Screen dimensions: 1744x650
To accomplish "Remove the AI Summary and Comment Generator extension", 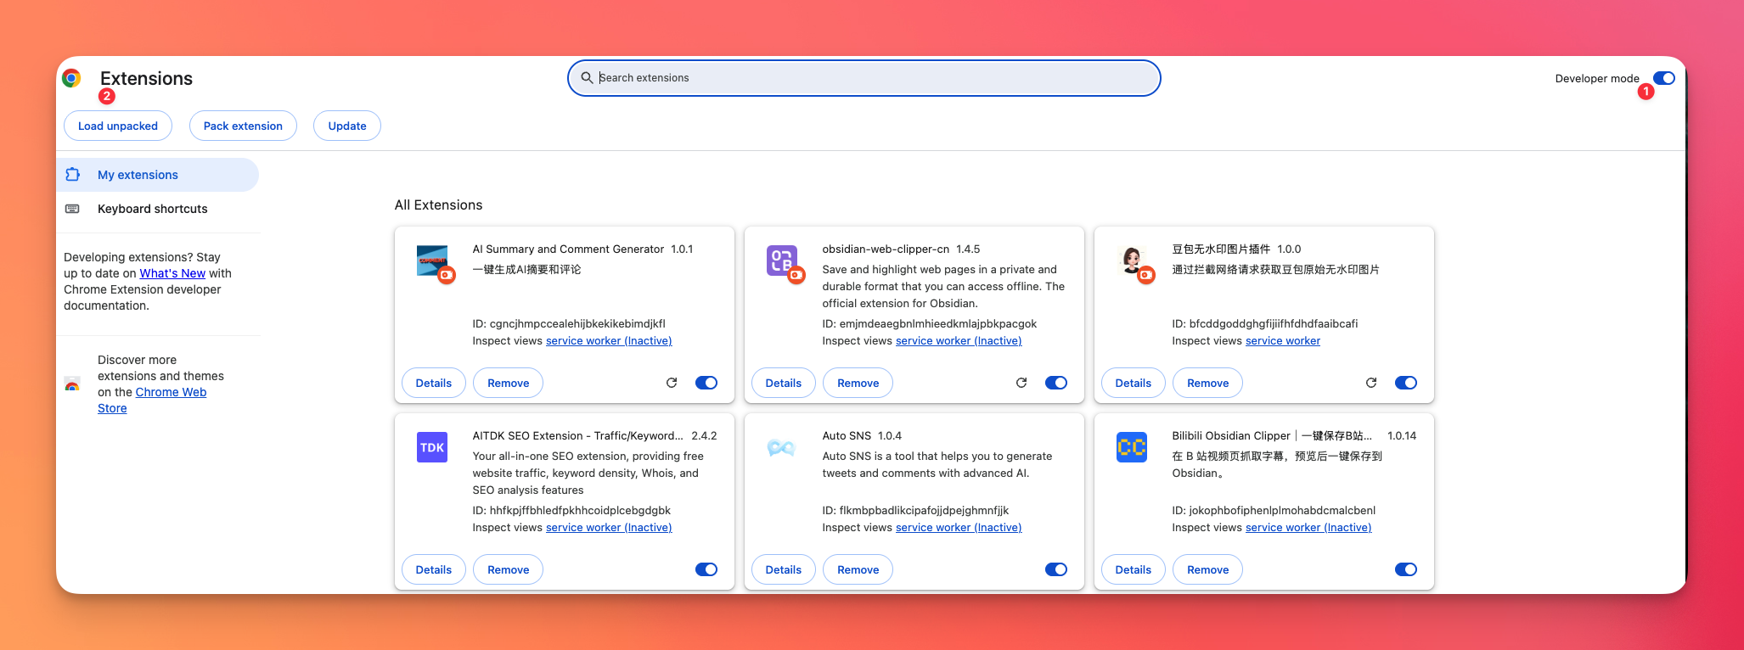I will tap(509, 383).
